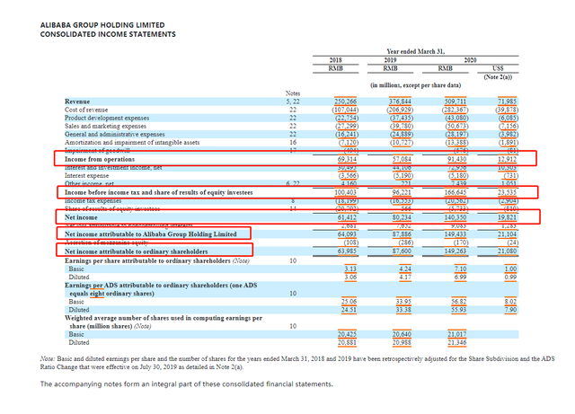Click income from operations value 57,084

(402, 159)
